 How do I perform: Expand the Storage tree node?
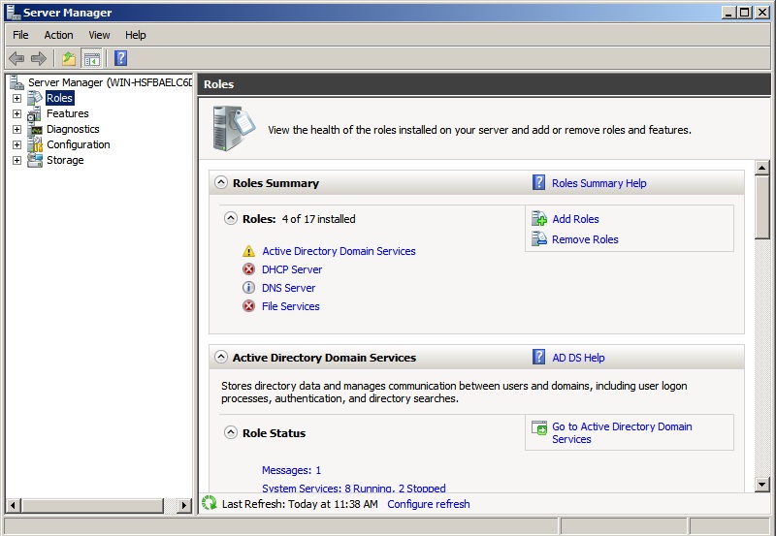point(16,160)
